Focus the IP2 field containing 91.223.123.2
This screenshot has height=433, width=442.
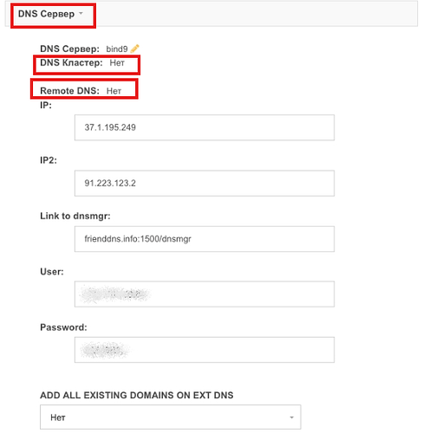[x=205, y=183]
